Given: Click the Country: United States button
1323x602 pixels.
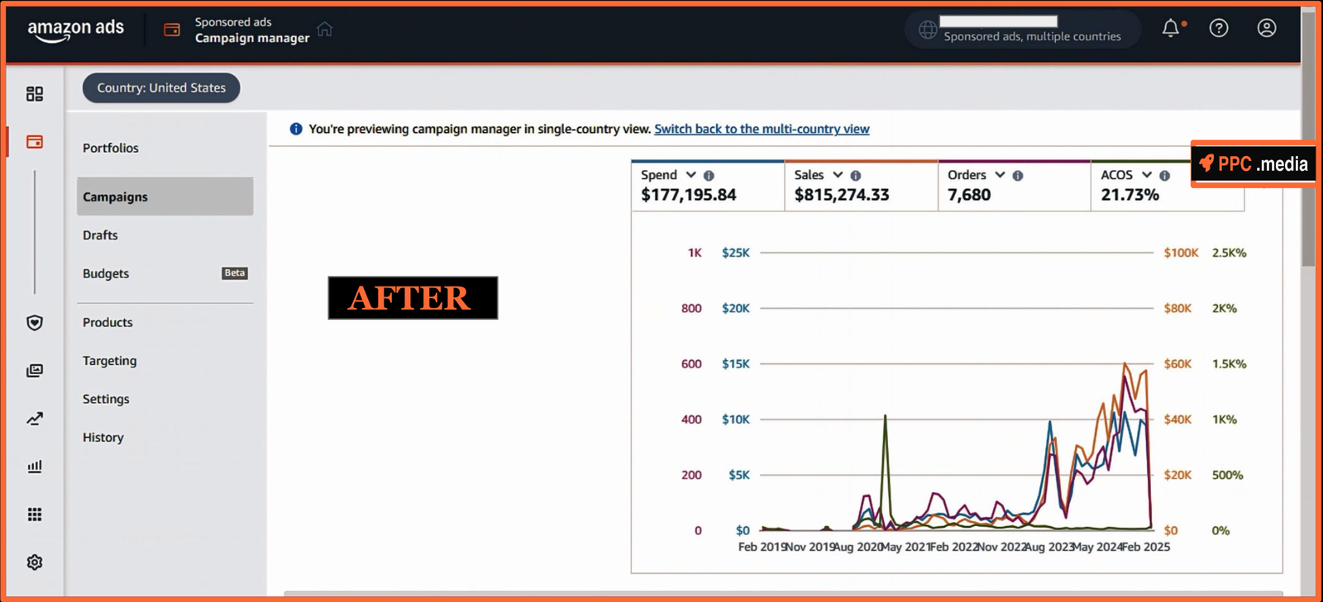Looking at the screenshot, I should click(x=161, y=88).
